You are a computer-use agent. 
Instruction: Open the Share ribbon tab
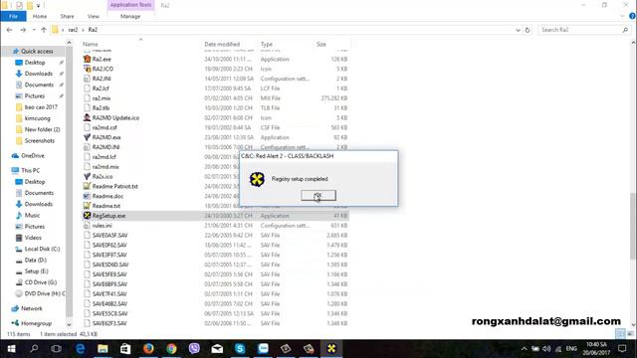pyautogui.click(x=67, y=16)
